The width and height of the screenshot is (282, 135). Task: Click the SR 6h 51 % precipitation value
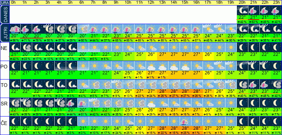pyautogui.click(x=83, y=114)
